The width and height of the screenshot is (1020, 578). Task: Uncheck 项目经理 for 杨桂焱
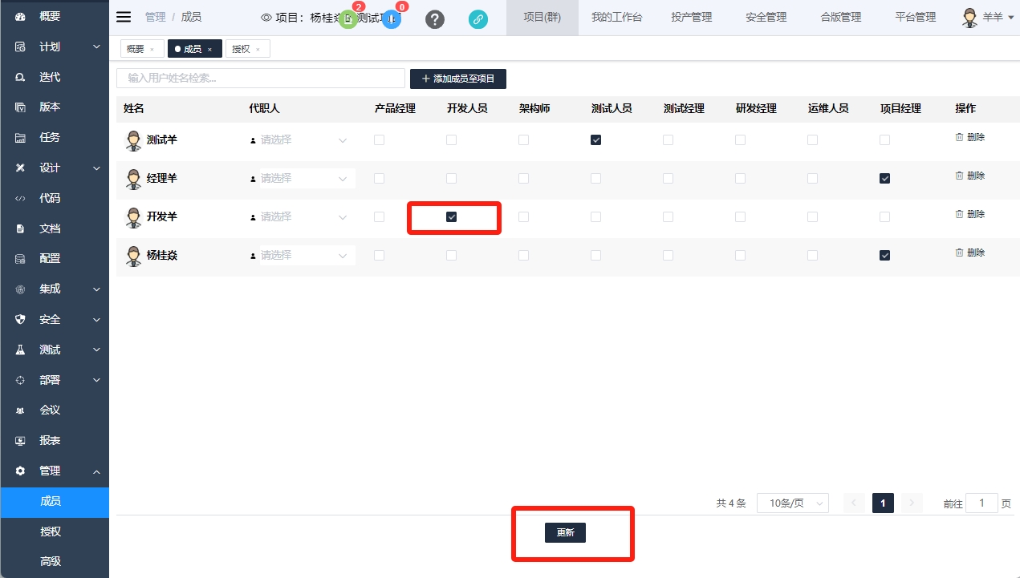884,256
